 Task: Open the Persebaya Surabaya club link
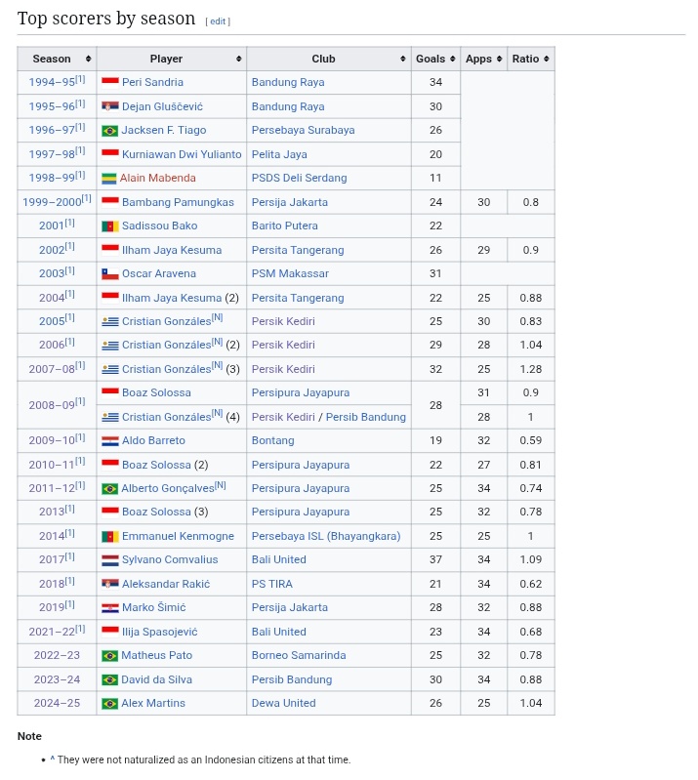coord(303,130)
